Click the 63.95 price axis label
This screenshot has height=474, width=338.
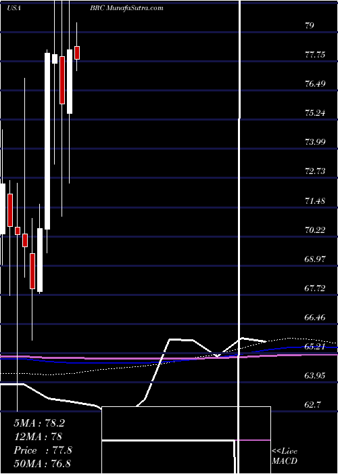tap(316, 375)
